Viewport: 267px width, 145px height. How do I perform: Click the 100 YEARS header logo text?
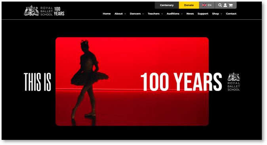click(59, 11)
